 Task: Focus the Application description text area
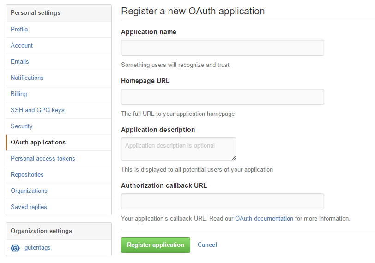coord(178,149)
